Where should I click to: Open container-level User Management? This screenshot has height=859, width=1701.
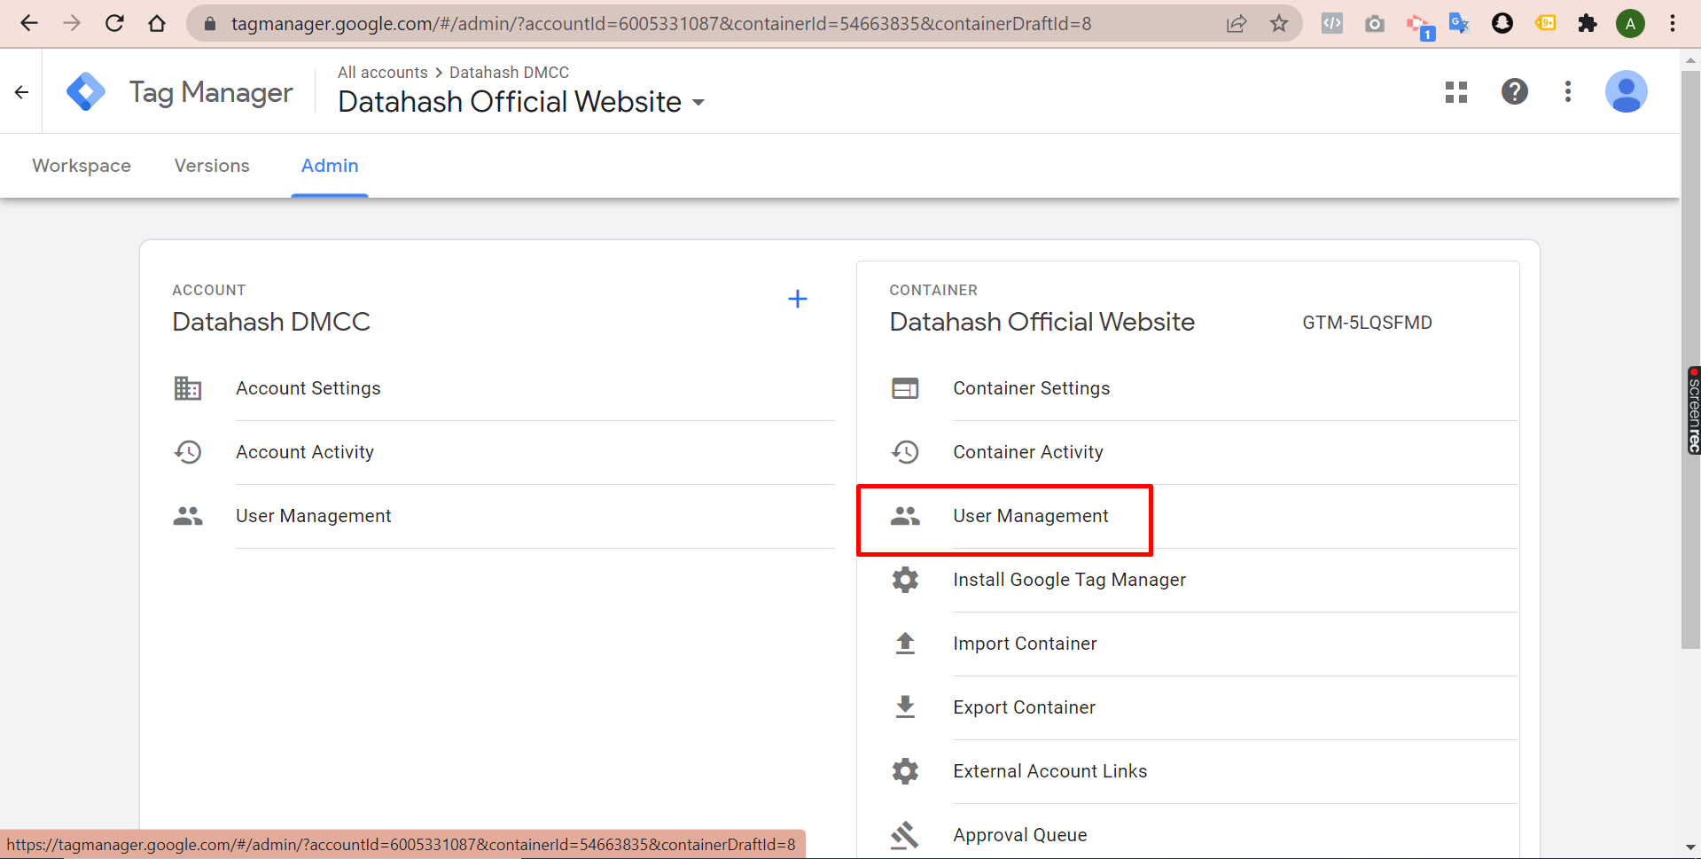pos(1031,516)
